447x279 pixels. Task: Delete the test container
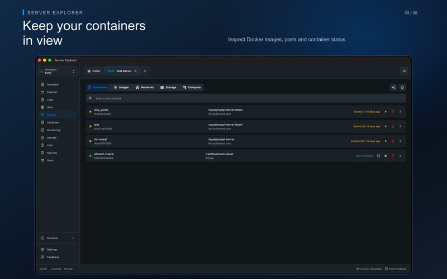click(x=393, y=127)
